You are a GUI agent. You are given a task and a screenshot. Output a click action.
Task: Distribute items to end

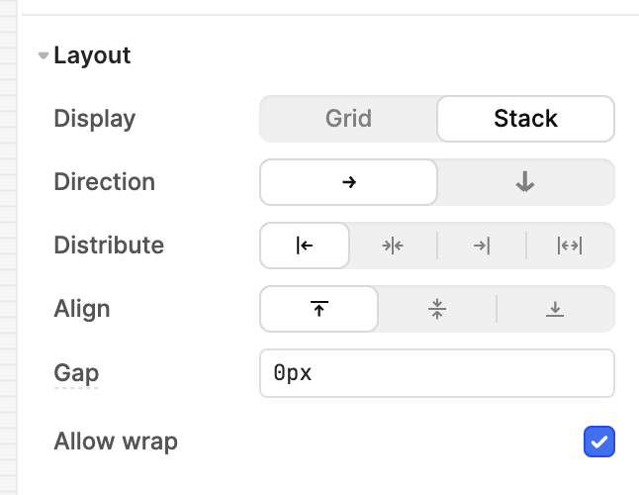[482, 246]
